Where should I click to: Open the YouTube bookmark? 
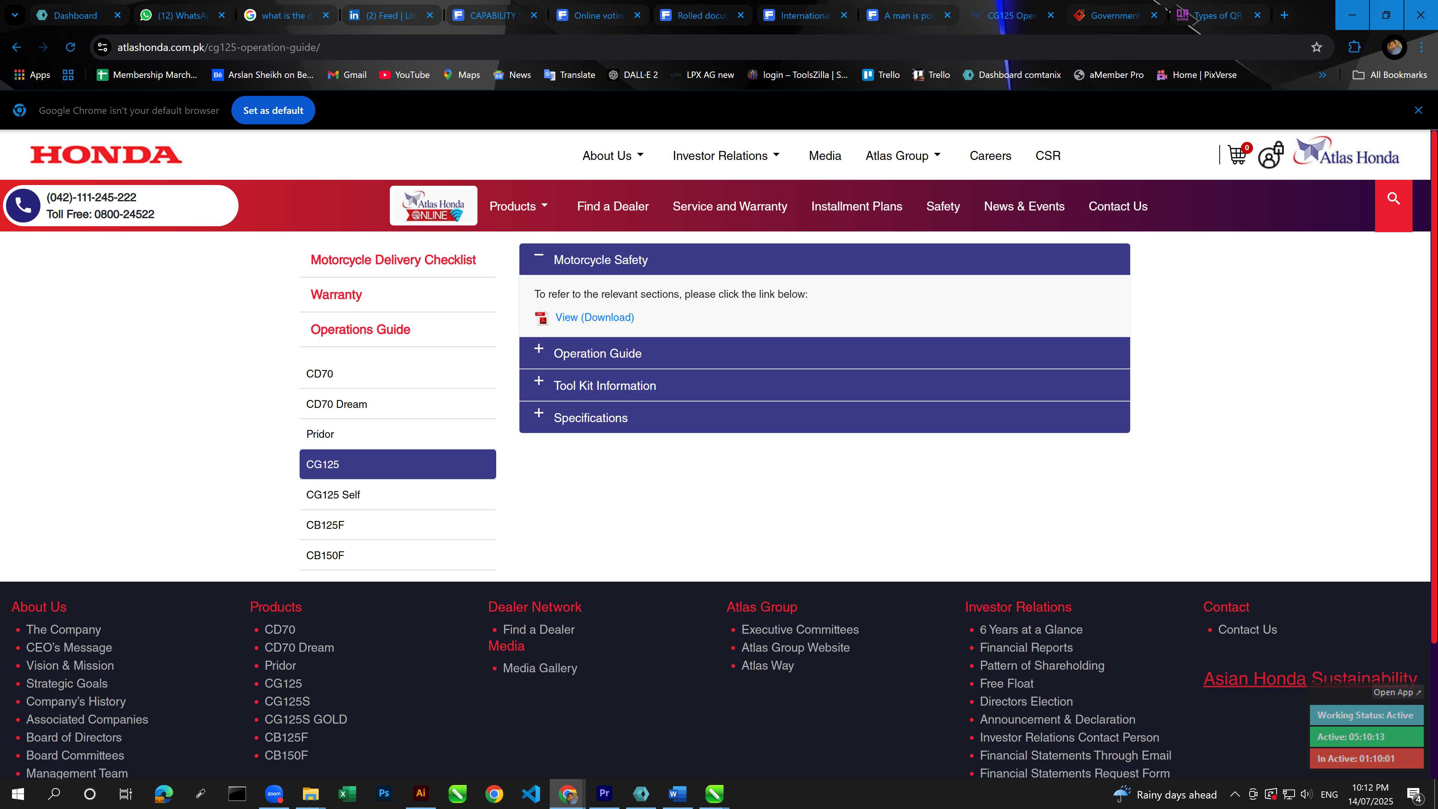[x=404, y=75]
